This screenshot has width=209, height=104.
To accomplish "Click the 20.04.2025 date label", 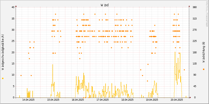I will click(177, 100).
